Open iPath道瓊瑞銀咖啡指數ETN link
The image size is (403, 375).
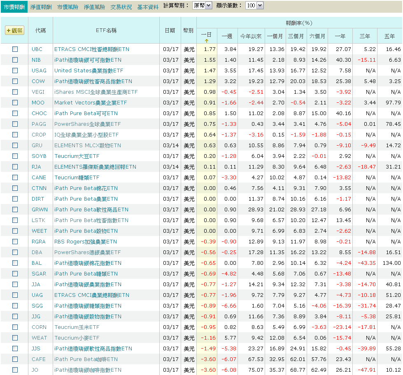pos(88,370)
